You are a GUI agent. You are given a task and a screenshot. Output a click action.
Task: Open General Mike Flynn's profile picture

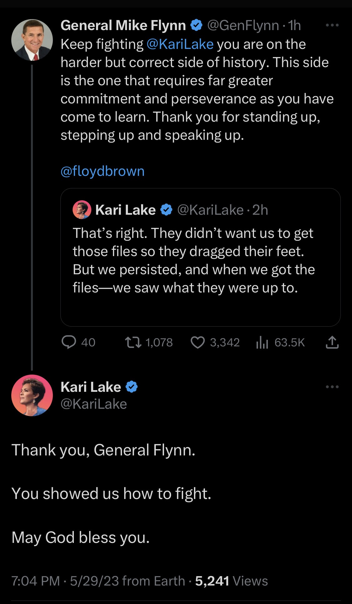pos(32,40)
